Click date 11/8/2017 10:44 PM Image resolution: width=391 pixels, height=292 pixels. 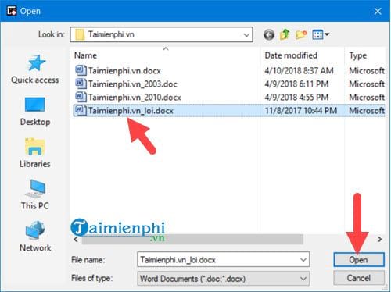301,110
